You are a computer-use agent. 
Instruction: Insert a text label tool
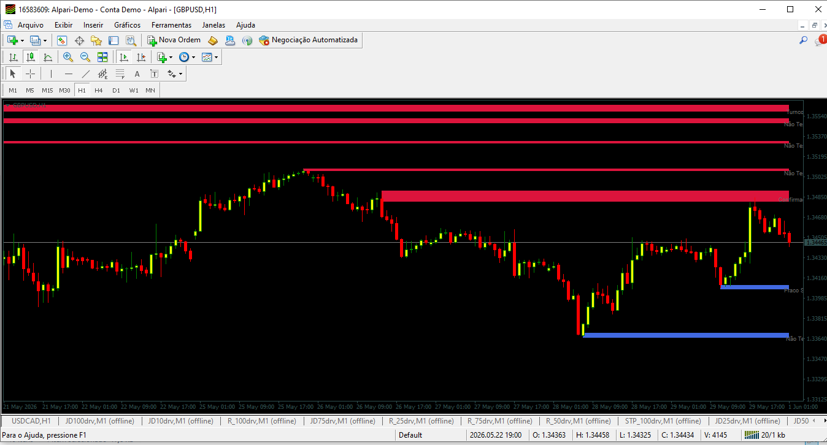pos(155,74)
